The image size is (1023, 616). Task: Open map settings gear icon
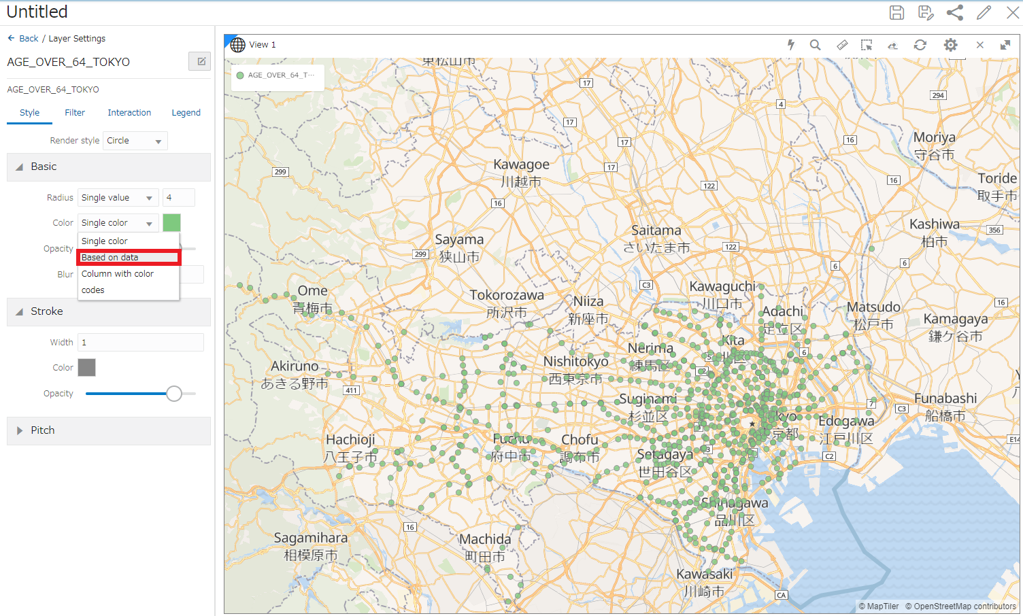pos(950,45)
